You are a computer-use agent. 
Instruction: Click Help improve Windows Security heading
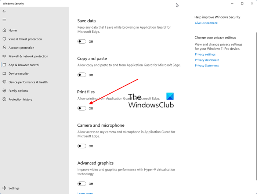[x=217, y=17]
